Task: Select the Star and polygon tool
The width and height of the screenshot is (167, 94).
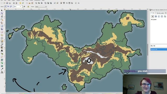Action: pyautogui.click(x=2, y=35)
